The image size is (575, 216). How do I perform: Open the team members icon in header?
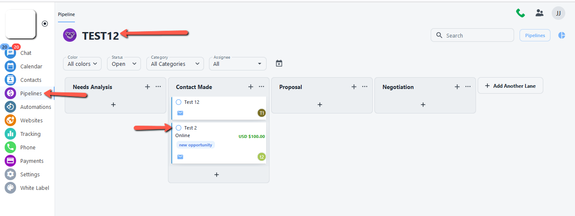[x=539, y=13]
